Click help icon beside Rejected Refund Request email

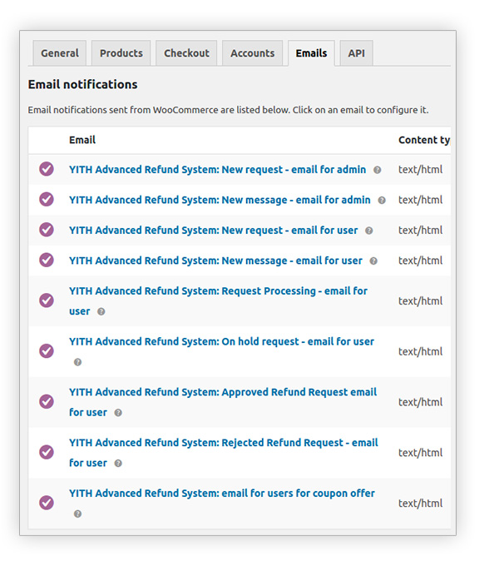118,464
